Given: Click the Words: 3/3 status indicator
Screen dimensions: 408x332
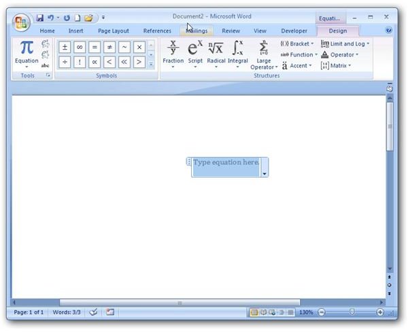Looking at the screenshot, I should pos(67,312).
